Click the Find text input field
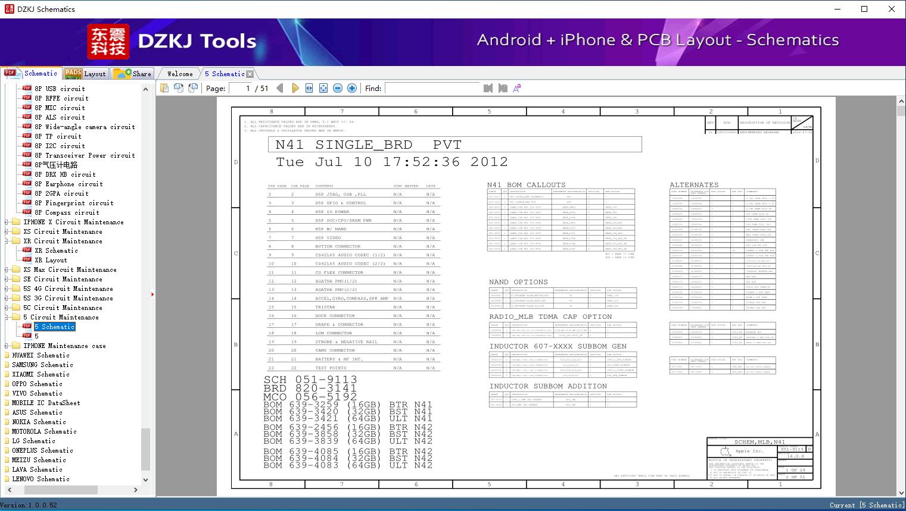Viewport: 906px width, 511px height. point(432,88)
